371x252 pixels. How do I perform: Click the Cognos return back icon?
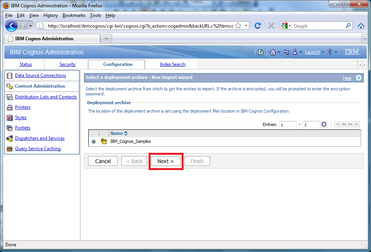pyautogui.click(x=286, y=52)
